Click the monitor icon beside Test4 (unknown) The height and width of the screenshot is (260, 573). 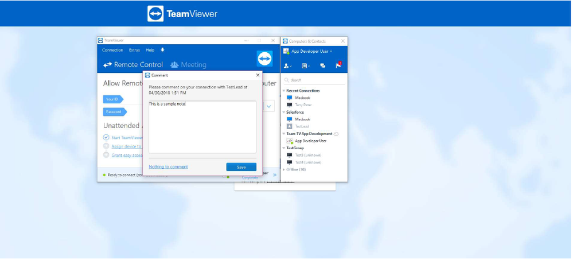pyautogui.click(x=290, y=162)
